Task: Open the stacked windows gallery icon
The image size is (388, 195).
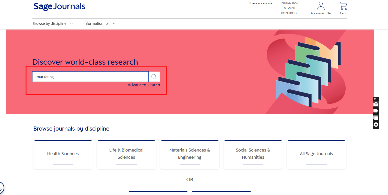Action: 376,118
